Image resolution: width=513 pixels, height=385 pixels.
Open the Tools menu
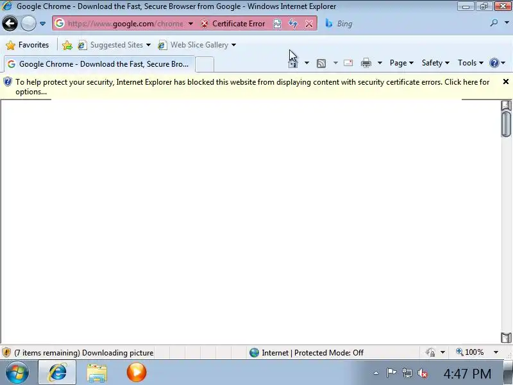click(470, 63)
